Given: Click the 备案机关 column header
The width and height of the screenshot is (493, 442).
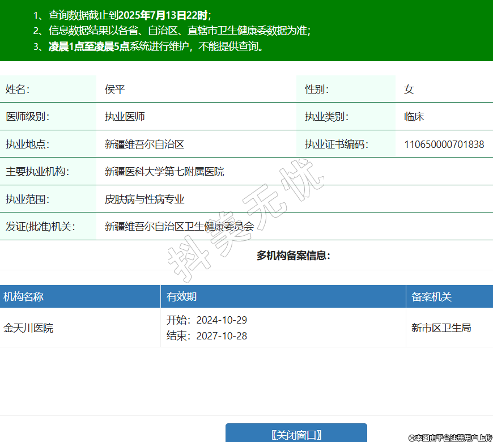Looking at the screenshot, I should coord(431,297).
